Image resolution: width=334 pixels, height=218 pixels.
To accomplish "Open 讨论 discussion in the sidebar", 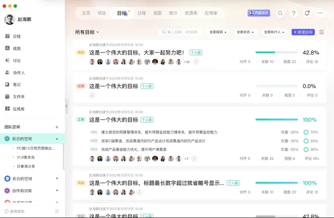I will (x=17, y=60).
